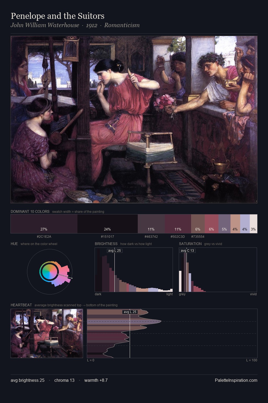Click the small heartbeat painting thumbnail
The image size is (268, 403).
[x=47, y=333]
